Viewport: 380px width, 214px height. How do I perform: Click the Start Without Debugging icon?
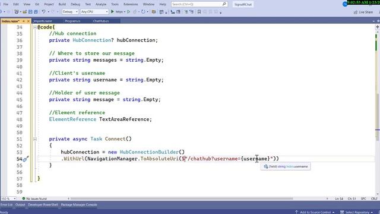tap(129, 12)
